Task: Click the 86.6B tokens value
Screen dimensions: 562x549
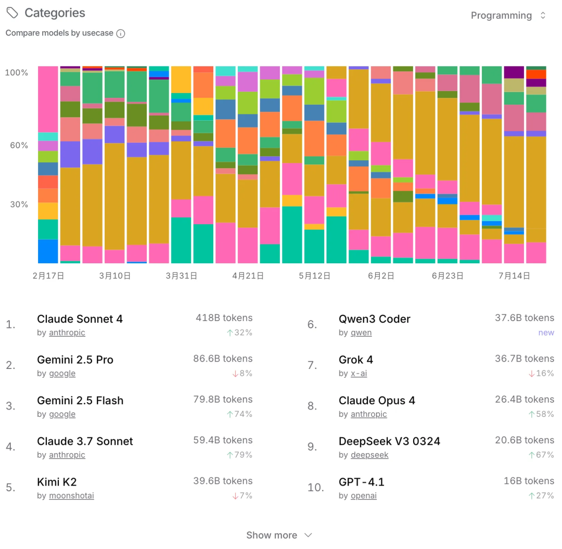Action: coord(223,359)
